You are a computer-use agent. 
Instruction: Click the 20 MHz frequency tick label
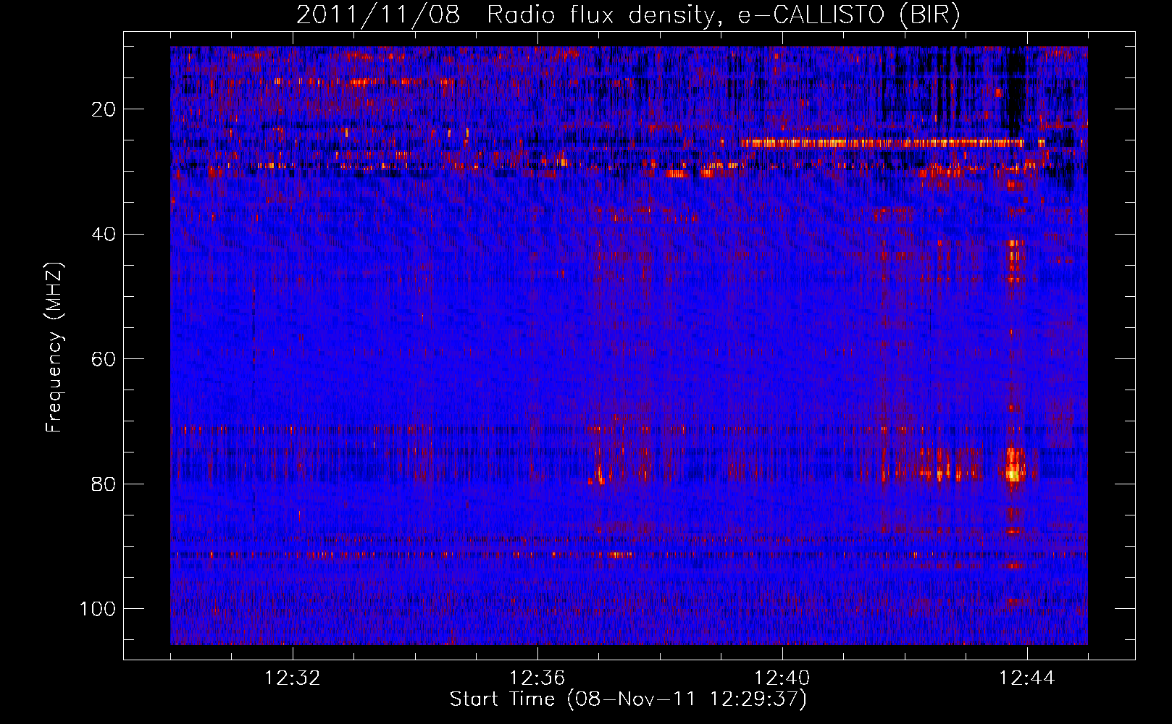pos(104,109)
